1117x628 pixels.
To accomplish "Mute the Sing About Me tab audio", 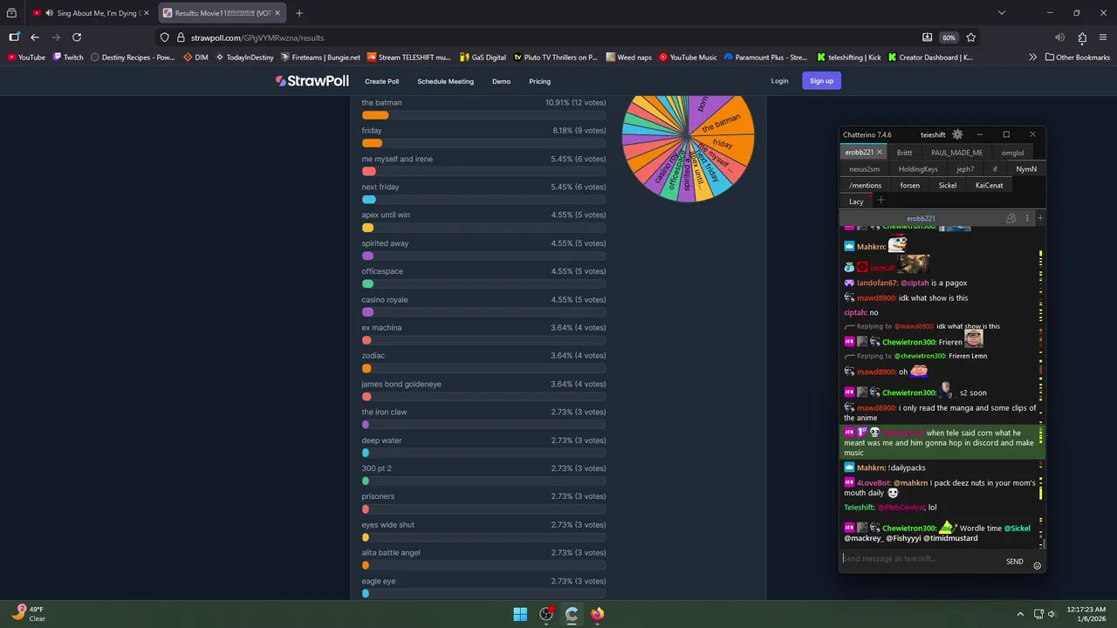I will click(x=49, y=13).
